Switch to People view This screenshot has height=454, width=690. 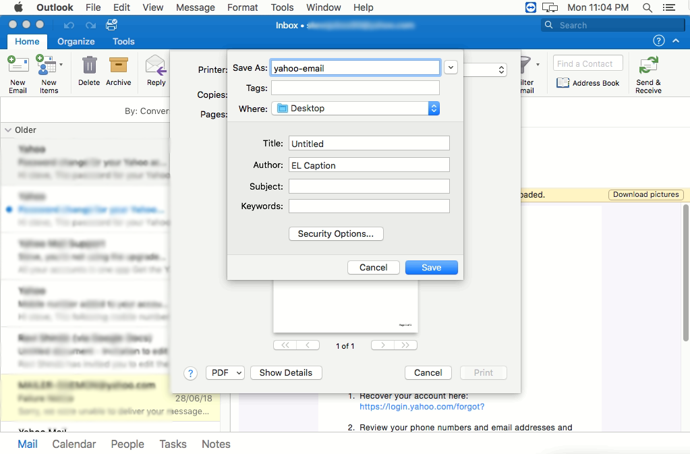(x=127, y=444)
